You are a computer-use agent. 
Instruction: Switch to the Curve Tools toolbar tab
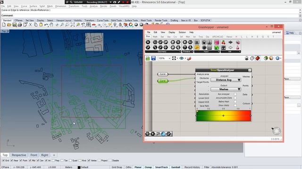click(103, 20)
